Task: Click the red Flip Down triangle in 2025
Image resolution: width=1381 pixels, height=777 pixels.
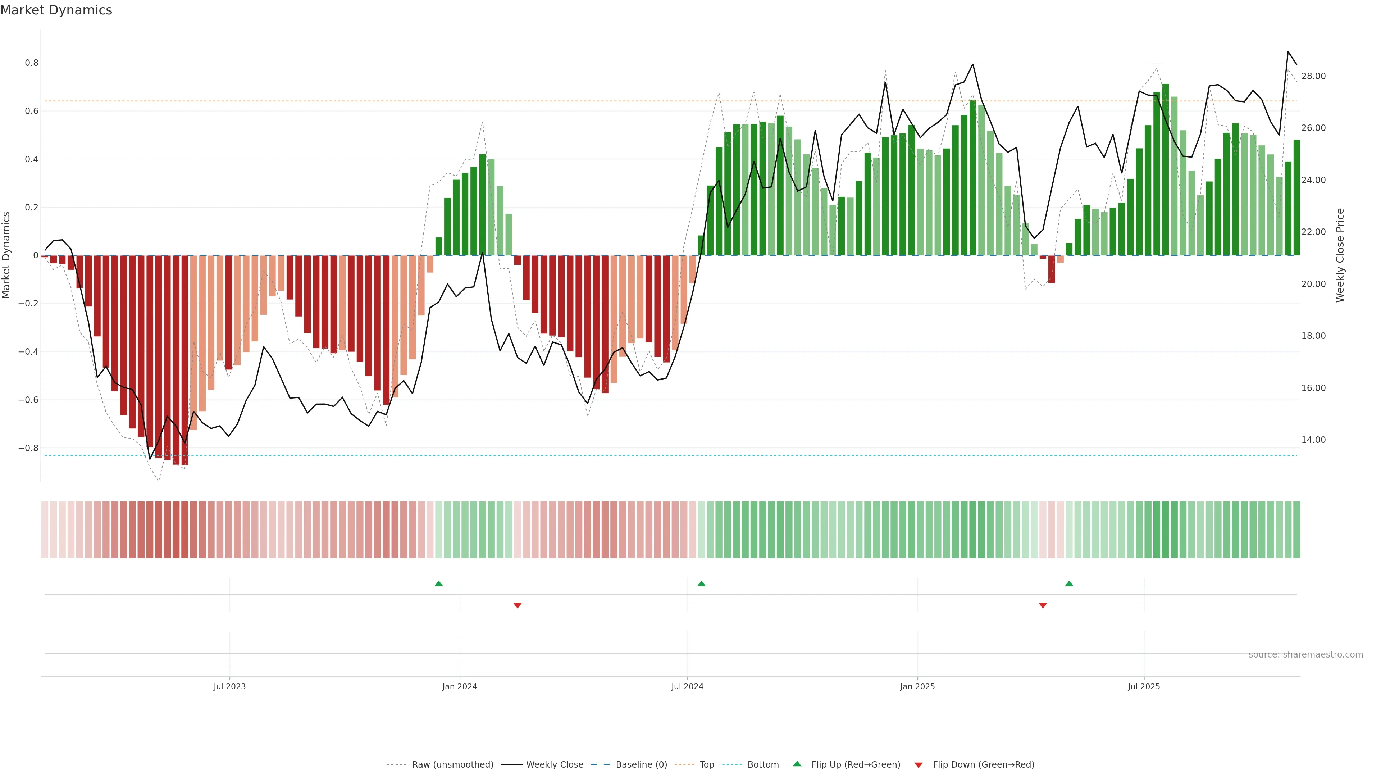Action: [1043, 605]
